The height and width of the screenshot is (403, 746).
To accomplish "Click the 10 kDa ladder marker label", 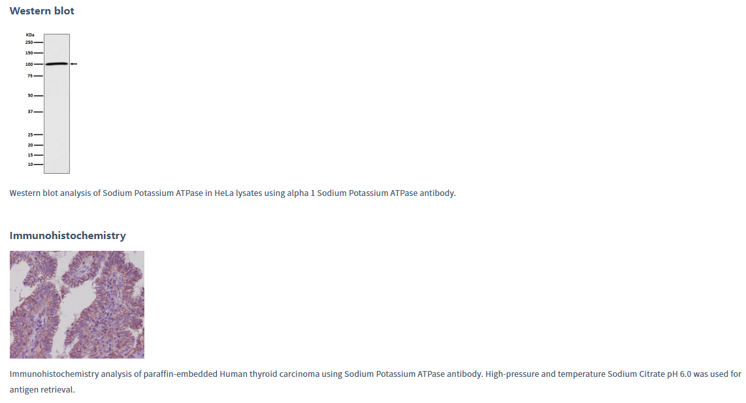I will click(x=30, y=164).
